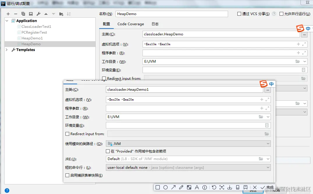Add a new run configuration
This screenshot has height=194, width=313.
(8, 14)
